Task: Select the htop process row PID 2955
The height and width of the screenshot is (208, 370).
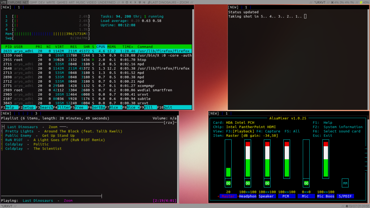Action: point(96,60)
